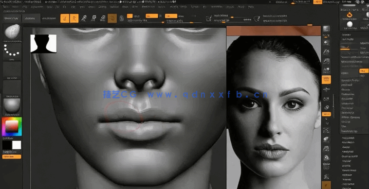Click the brush-and-square icon left of size sliders
Image resolution: width=369 pixels, height=189 pixels.
click(209, 18)
